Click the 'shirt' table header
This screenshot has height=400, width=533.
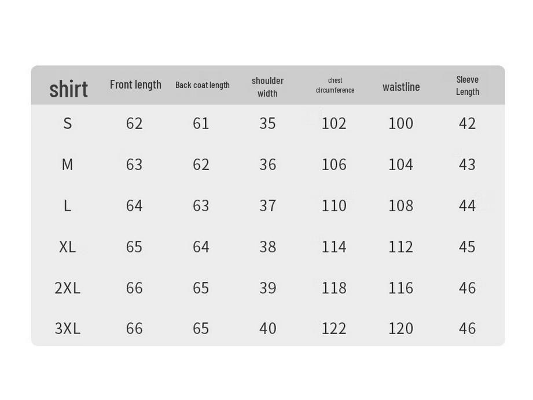coord(69,89)
